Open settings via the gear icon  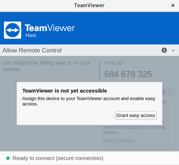(x=164, y=50)
